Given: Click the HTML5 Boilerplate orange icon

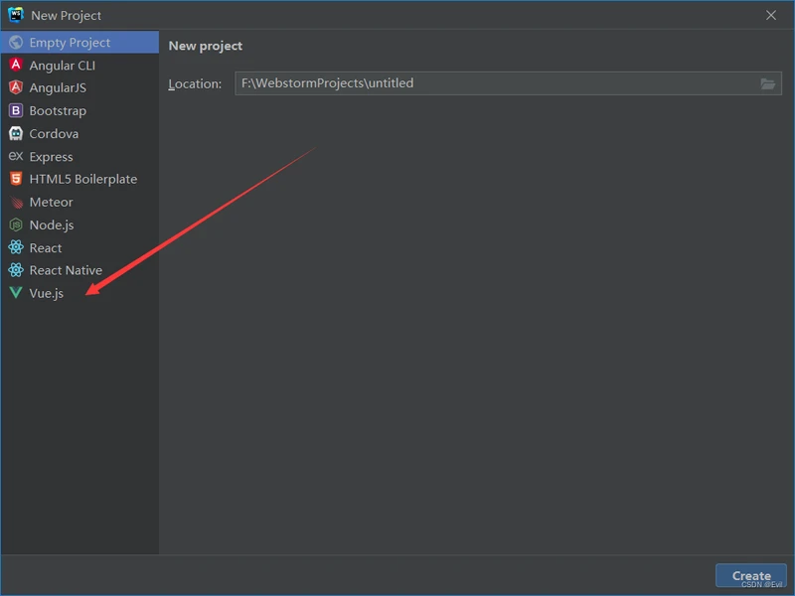Looking at the screenshot, I should (16, 179).
